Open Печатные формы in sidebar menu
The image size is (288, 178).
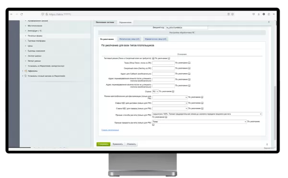pyautogui.click(x=35, y=36)
